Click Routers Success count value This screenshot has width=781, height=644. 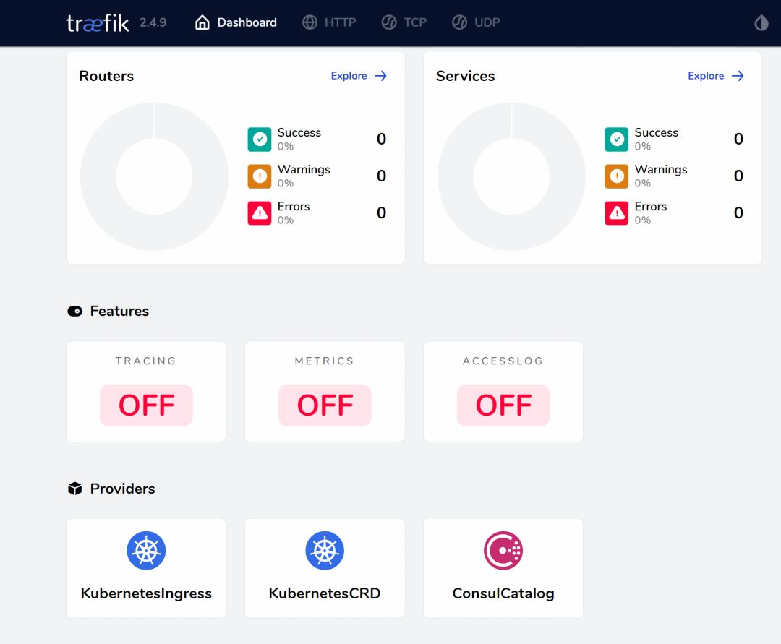point(382,139)
